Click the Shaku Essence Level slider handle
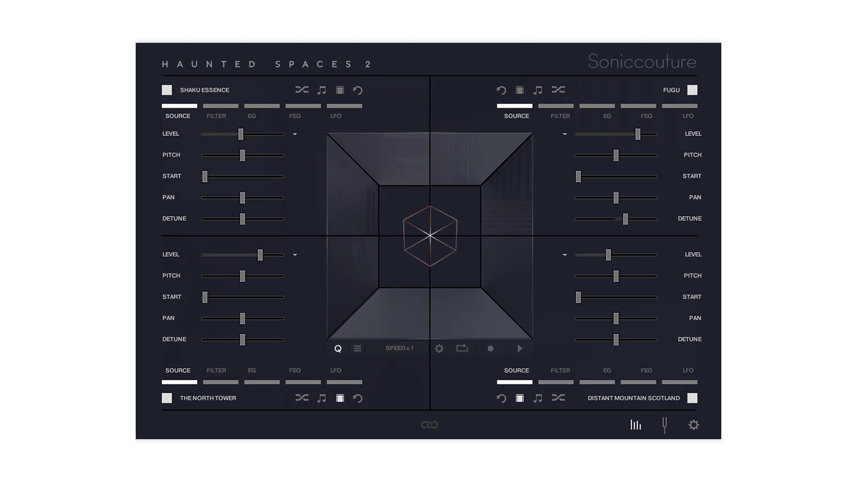857x482 pixels. 241,134
